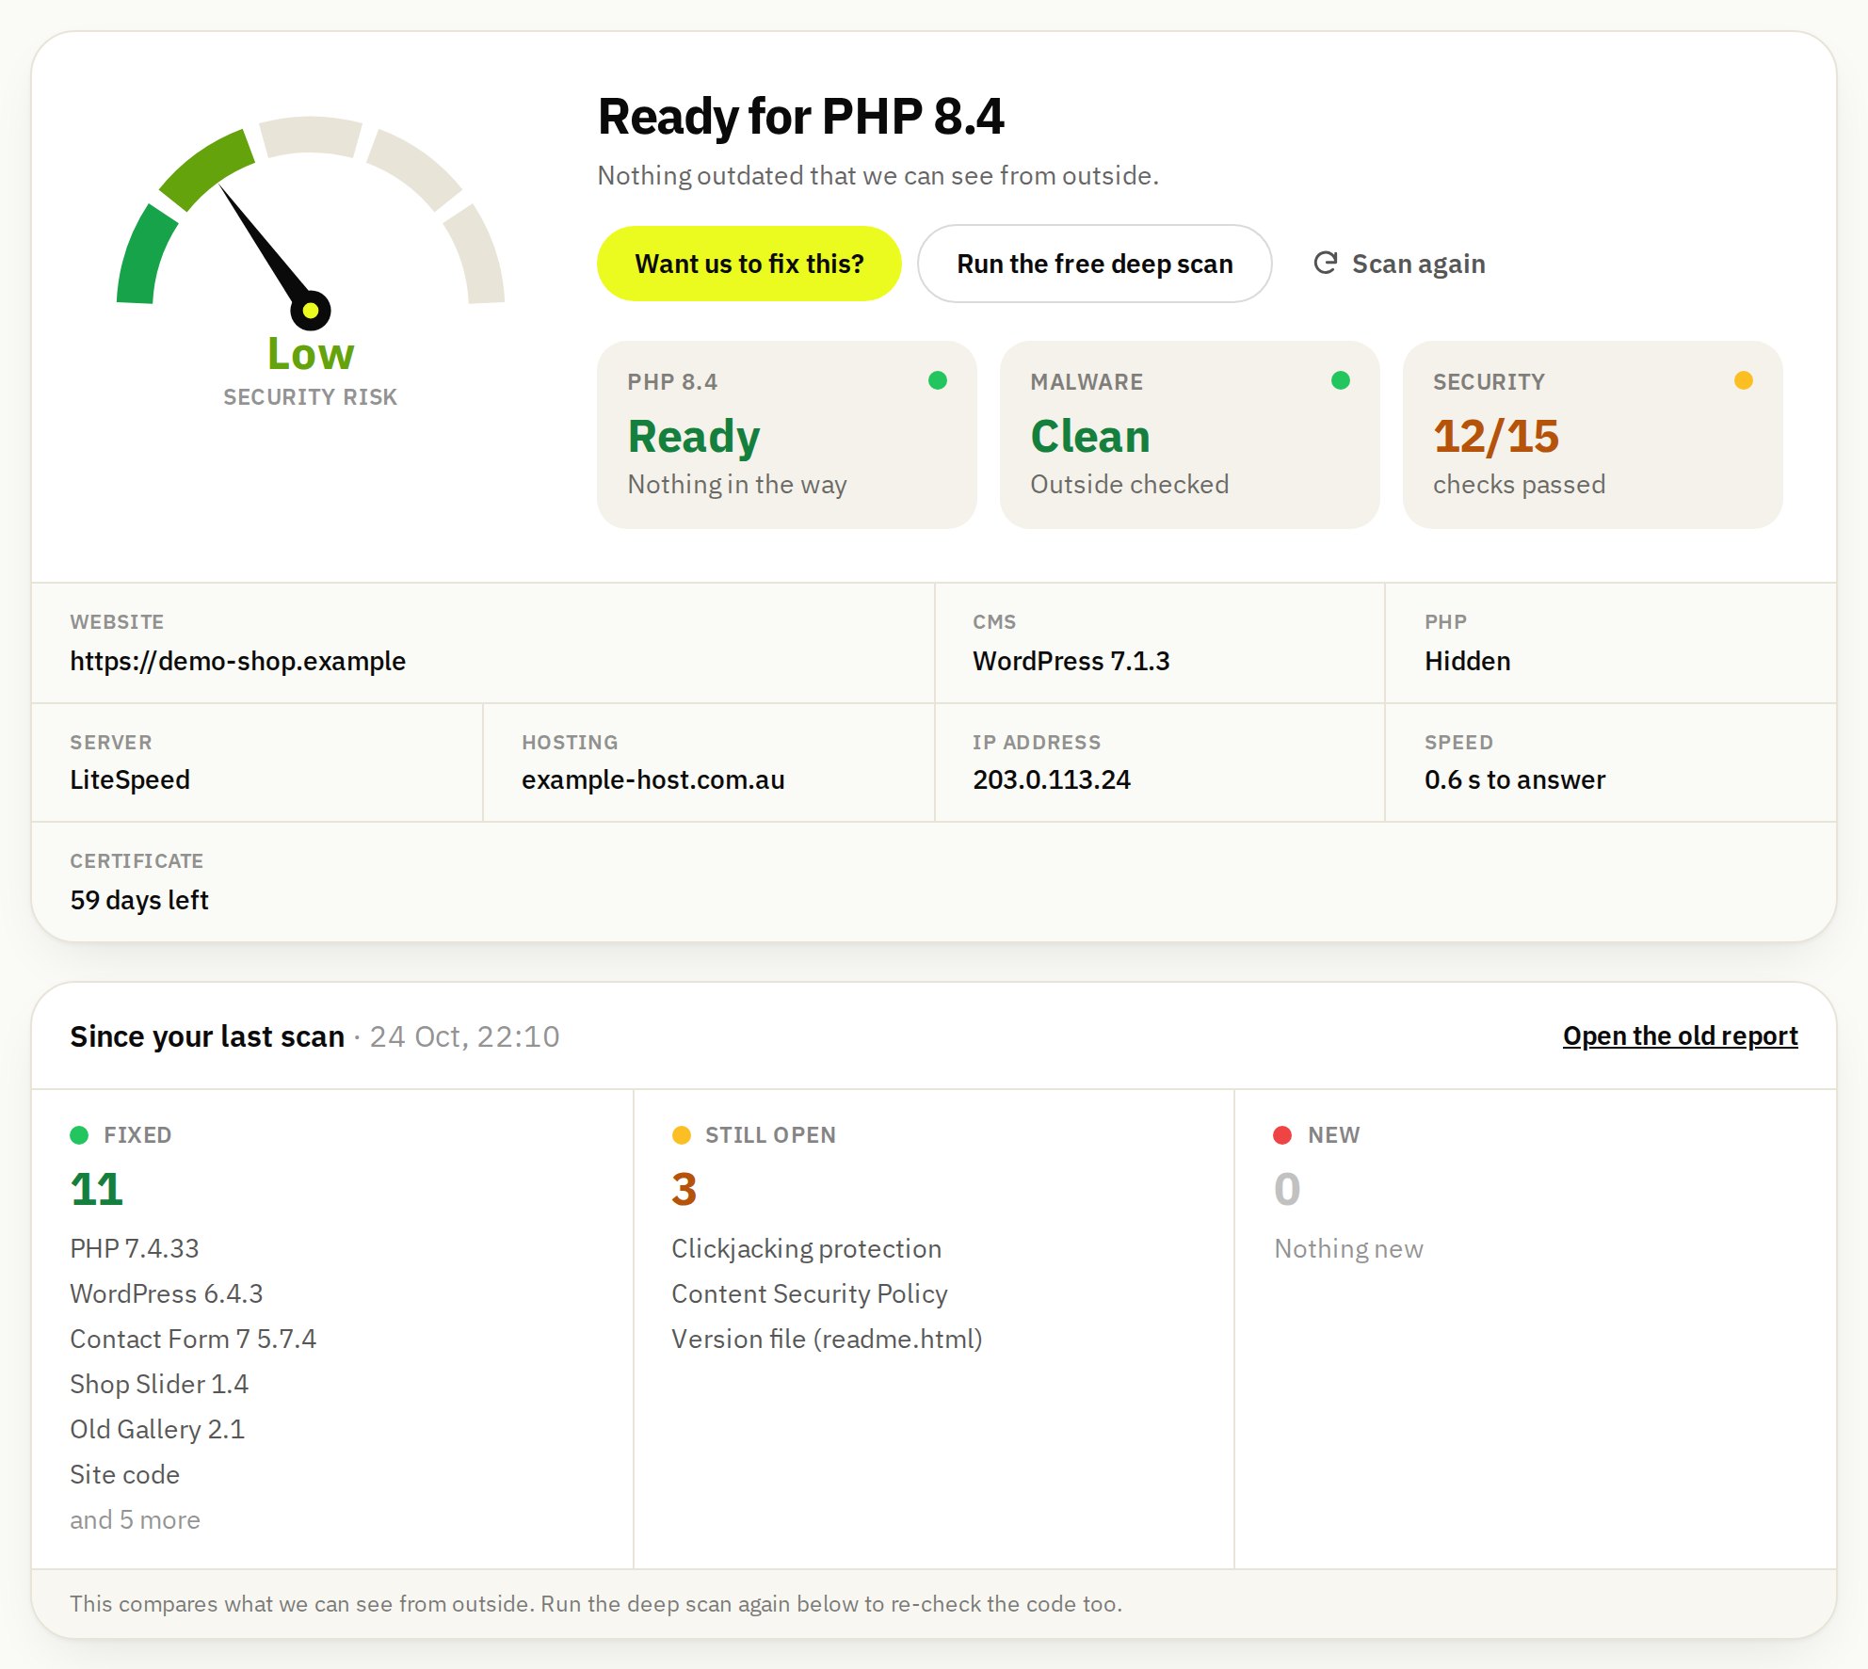Click the yellow Still Open status dot
The width and height of the screenshot is (1868, 1669).
(x=682, y=1135)
